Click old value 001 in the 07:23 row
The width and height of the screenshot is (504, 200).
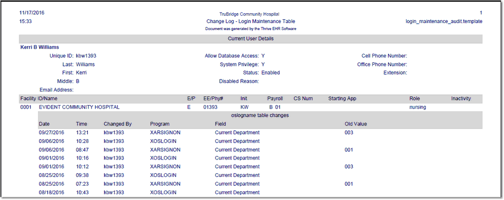[x=349, y=184]
